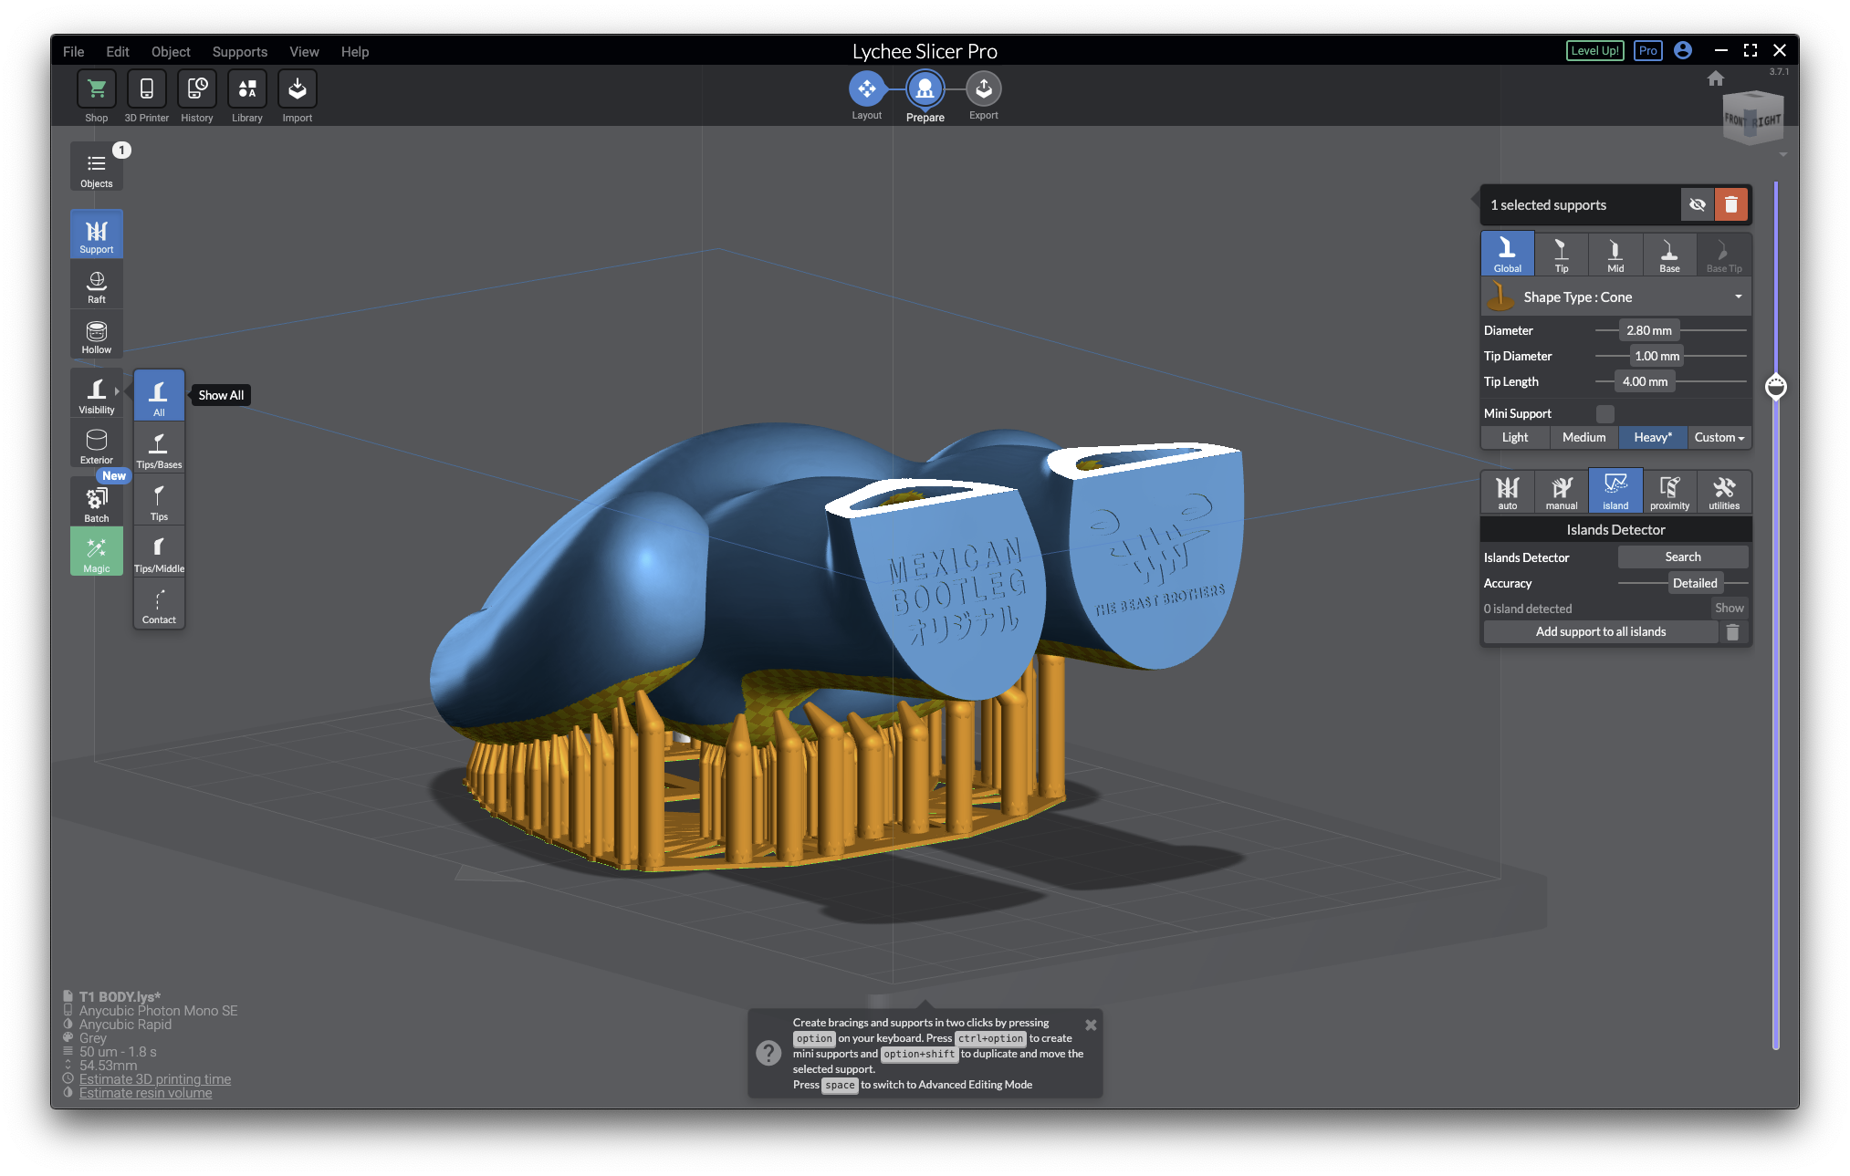The width and height of the screenshot is (1850, 1176).
Task: Open the Supports menu
Action: point(239,52)
